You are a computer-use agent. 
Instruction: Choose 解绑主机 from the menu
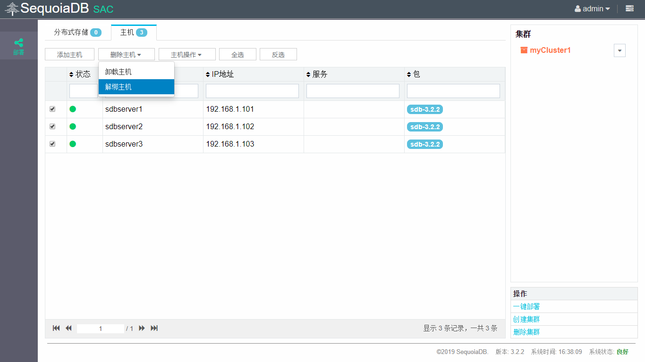[136, 87]
